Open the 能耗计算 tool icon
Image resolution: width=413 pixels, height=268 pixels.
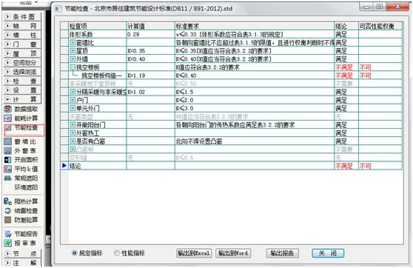pos(8,118)
